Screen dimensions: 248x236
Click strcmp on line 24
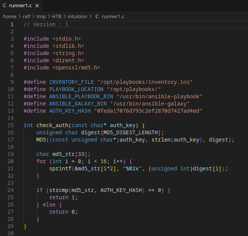59,190
